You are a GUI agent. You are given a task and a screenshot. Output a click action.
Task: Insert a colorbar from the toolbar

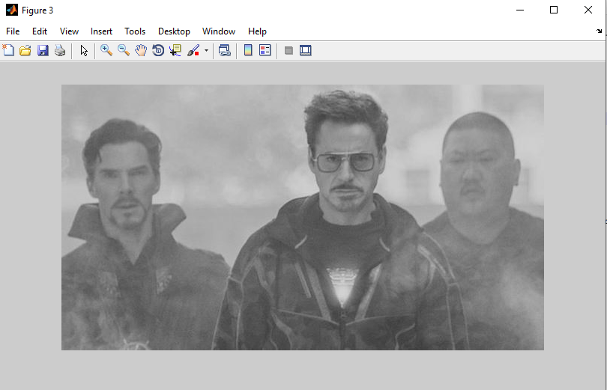pos(248,51)
